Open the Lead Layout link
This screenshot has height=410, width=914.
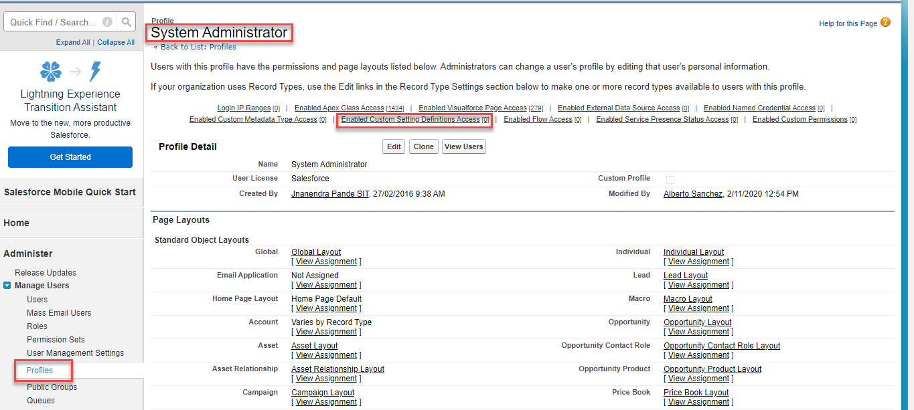[686, 276]
